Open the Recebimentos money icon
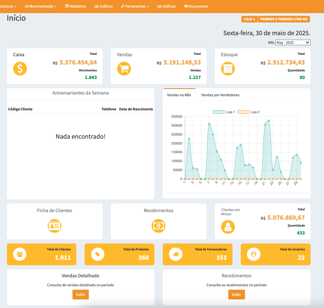Viewport: 324px width, 308px height. pyautogui.click(x=159, y=226)
